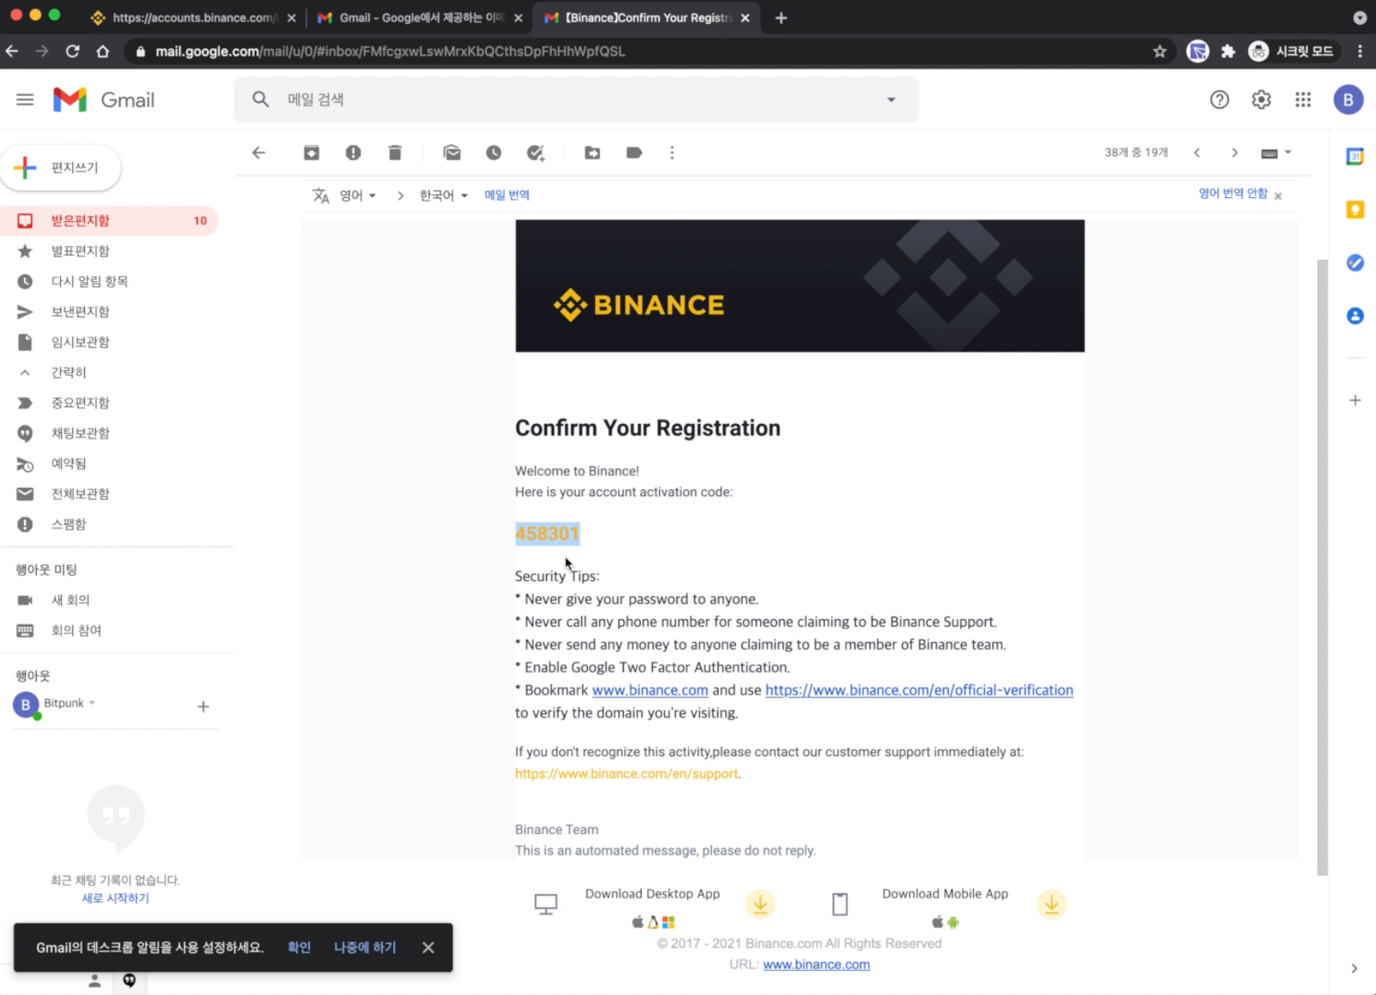Postpone notifications with 나중에 하기
1376x995 pixels.
coord(364,947)
